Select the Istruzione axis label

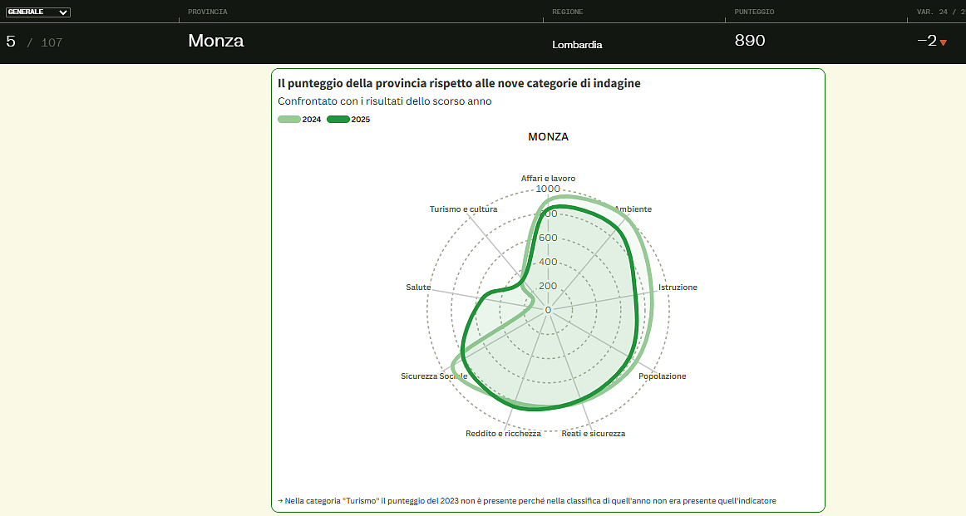tap(678, 287)
